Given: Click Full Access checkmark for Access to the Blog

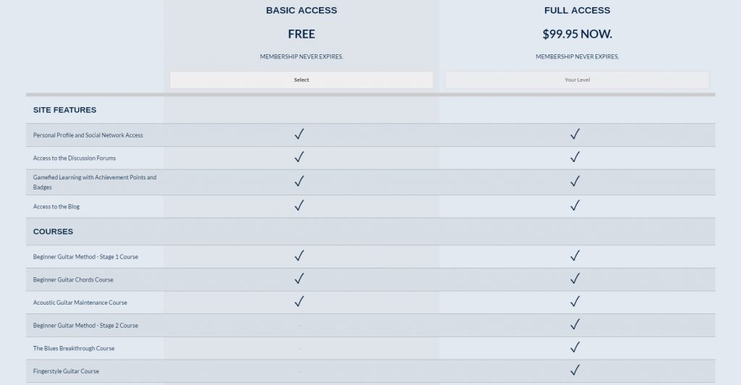Looking at the screenshot, I should point(575,206).
